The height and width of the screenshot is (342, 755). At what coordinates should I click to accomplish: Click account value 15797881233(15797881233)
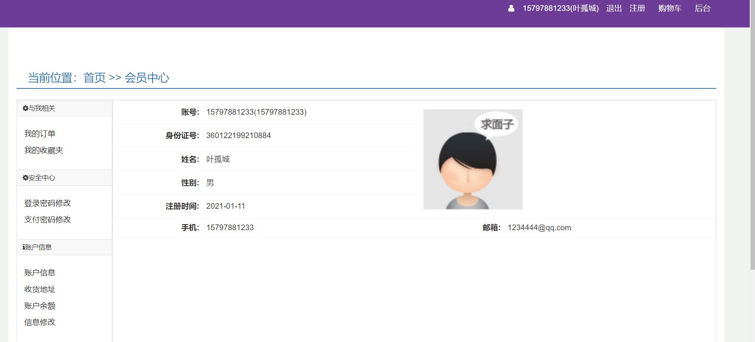(256, 112)
